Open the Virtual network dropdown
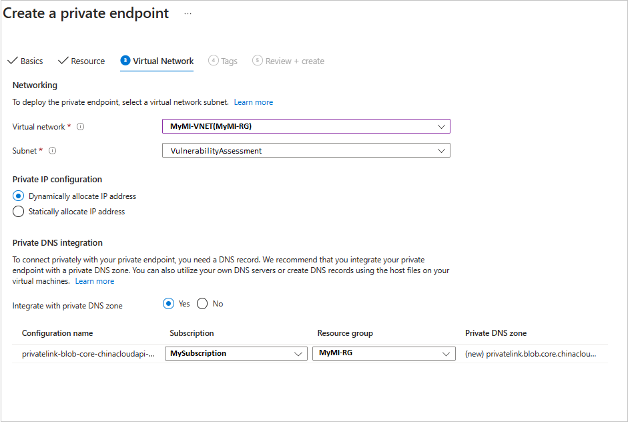Image resolution: width=628 pixels, height=422 pixels. click(x=306, y=126)
